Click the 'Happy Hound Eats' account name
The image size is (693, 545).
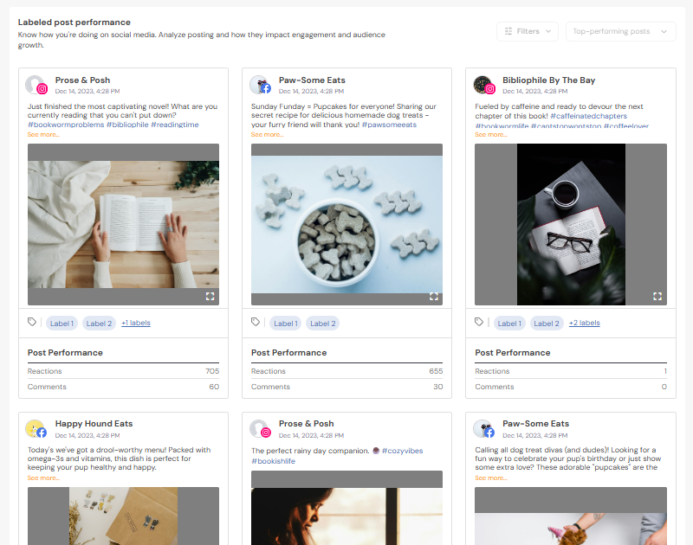94,424
